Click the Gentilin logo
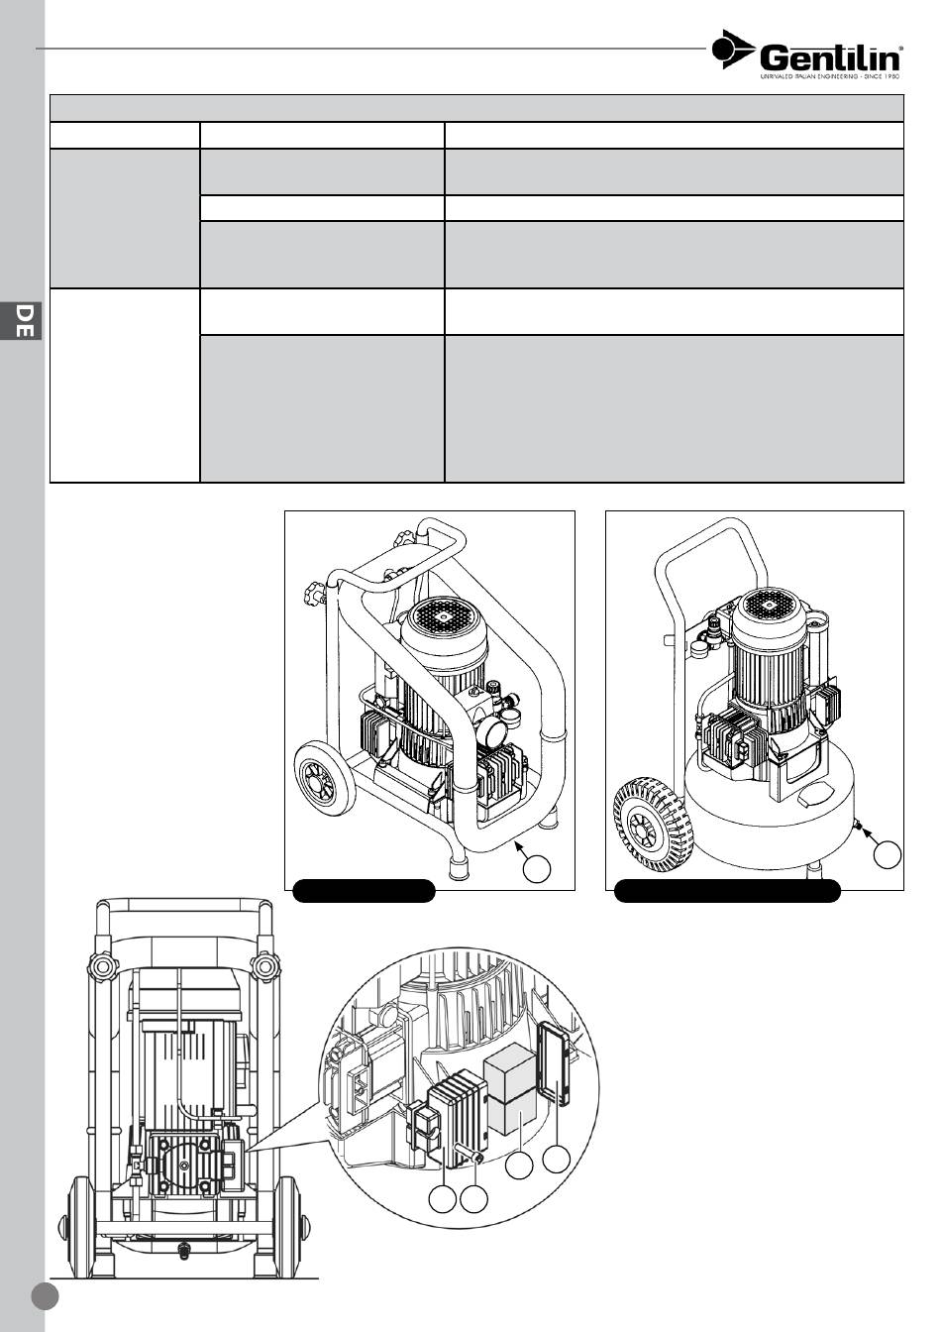 806,55
